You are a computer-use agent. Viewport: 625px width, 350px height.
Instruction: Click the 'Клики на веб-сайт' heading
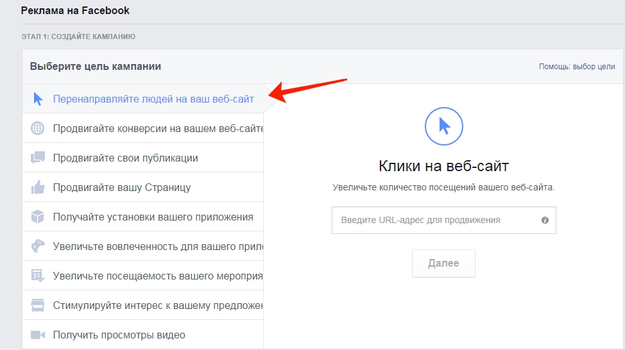coord(443,165)
